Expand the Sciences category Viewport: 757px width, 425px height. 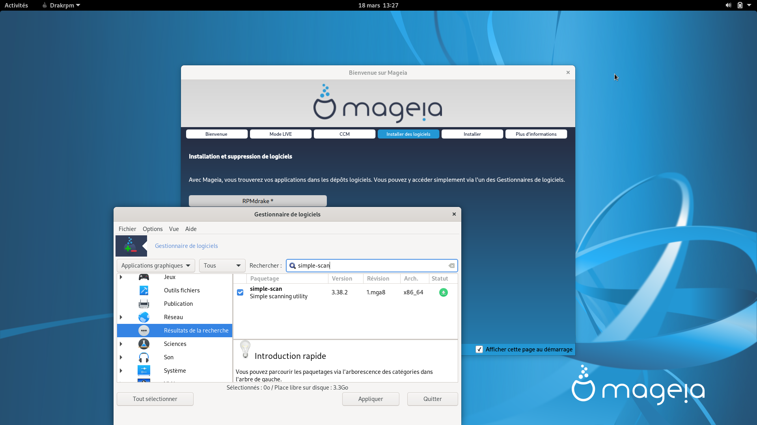(121, 344)
